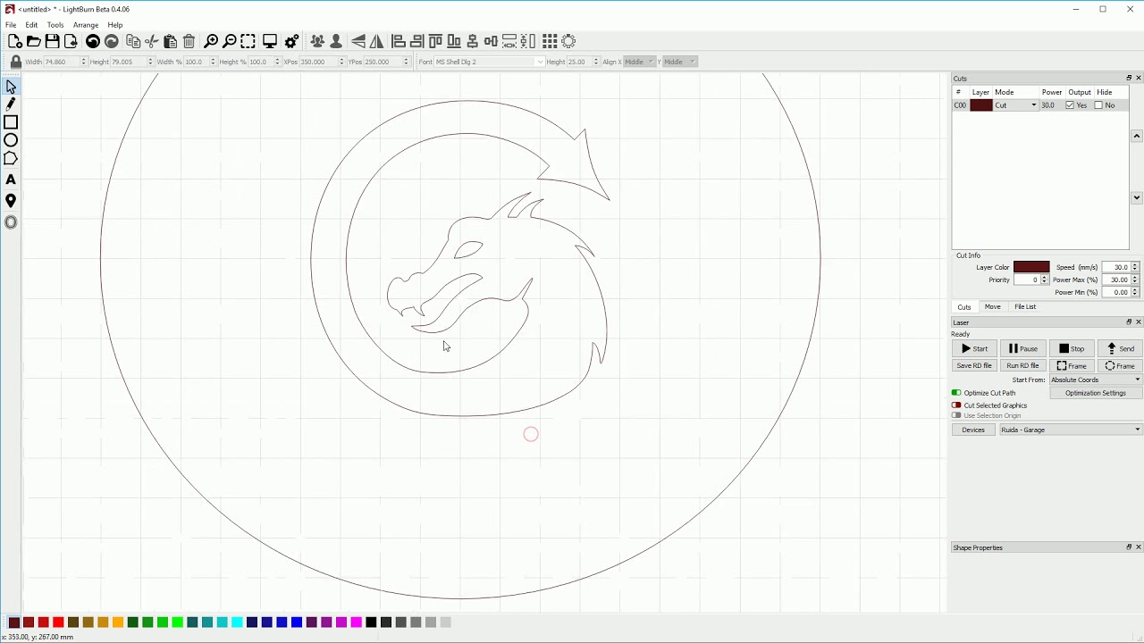Open the Tools menu
1144x643 pixels.
click(55, 25)
